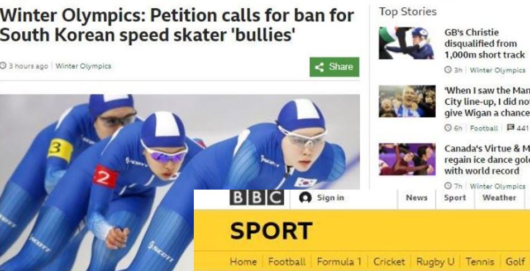This screenshot has width=530, height=271.
Task: Select Formula 1 in the sport navigation
Action: tap(339, 262)
